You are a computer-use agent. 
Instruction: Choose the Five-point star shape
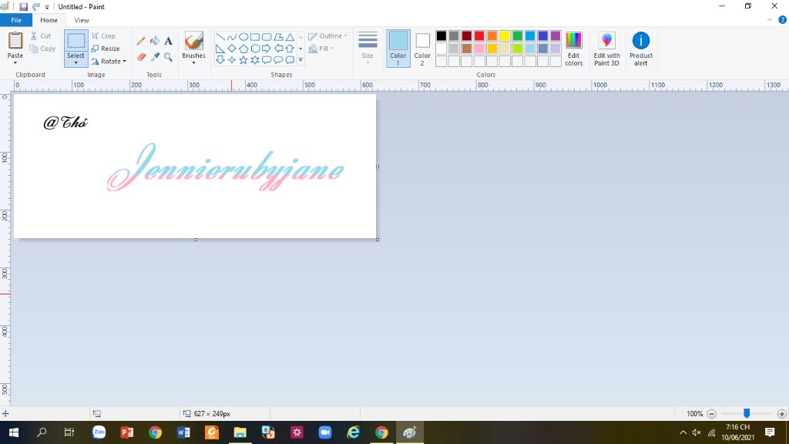pos(243,60)
